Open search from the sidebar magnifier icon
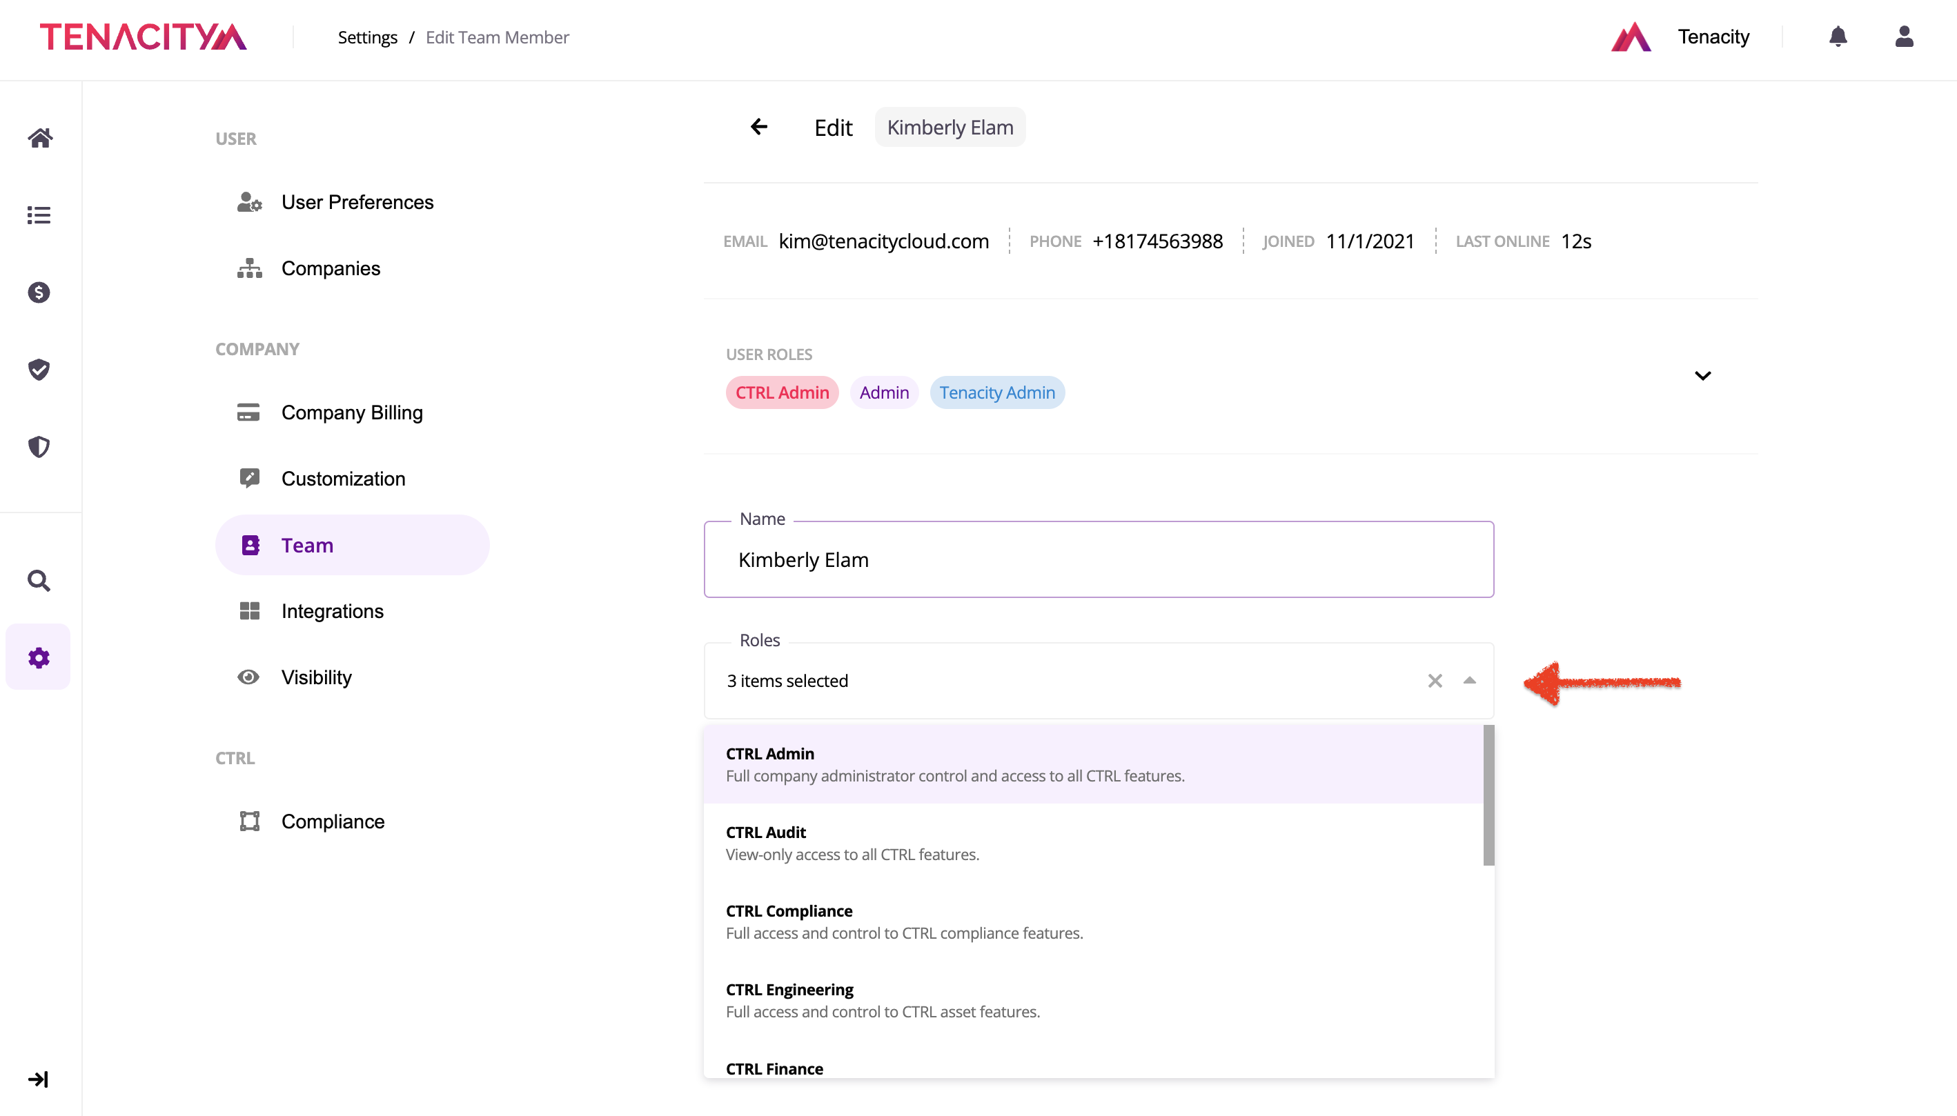Viewport: 1957px width, 1116px height. pyautogui.click(x=39, y=581)
